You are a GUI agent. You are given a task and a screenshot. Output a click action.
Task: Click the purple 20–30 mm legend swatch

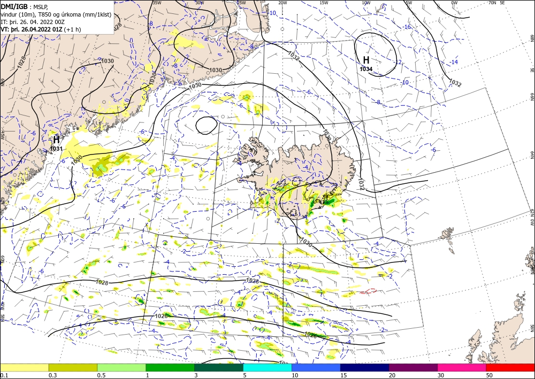click(x=413, y=367)
